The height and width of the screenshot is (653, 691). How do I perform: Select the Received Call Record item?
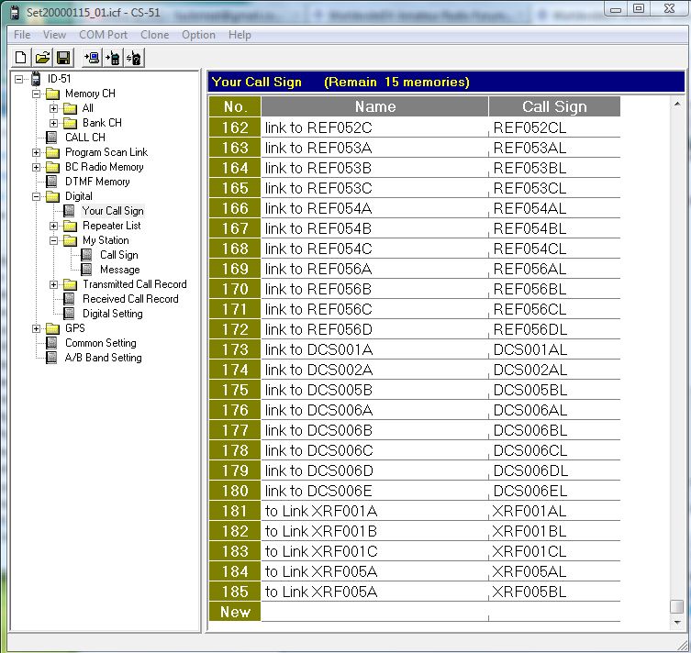coord(130,299)
